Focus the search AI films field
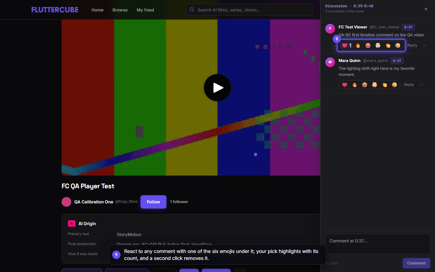Image resolution: width=435 pixels, height=272 pixels. tap(249, 10)
